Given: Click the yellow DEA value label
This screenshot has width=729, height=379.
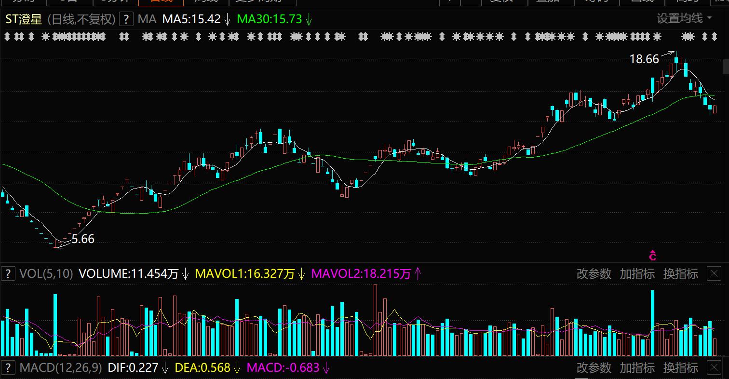Looking at the screenshot, I should (202, 367).
